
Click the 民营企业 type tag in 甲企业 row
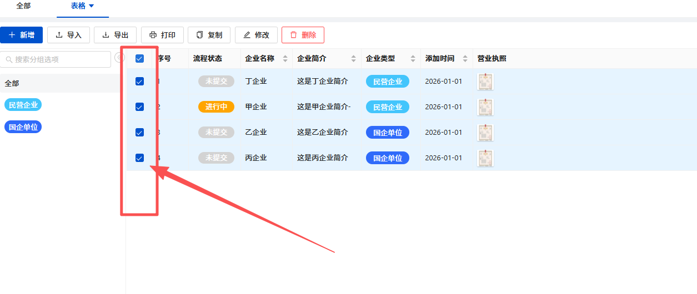pos(388,107)
